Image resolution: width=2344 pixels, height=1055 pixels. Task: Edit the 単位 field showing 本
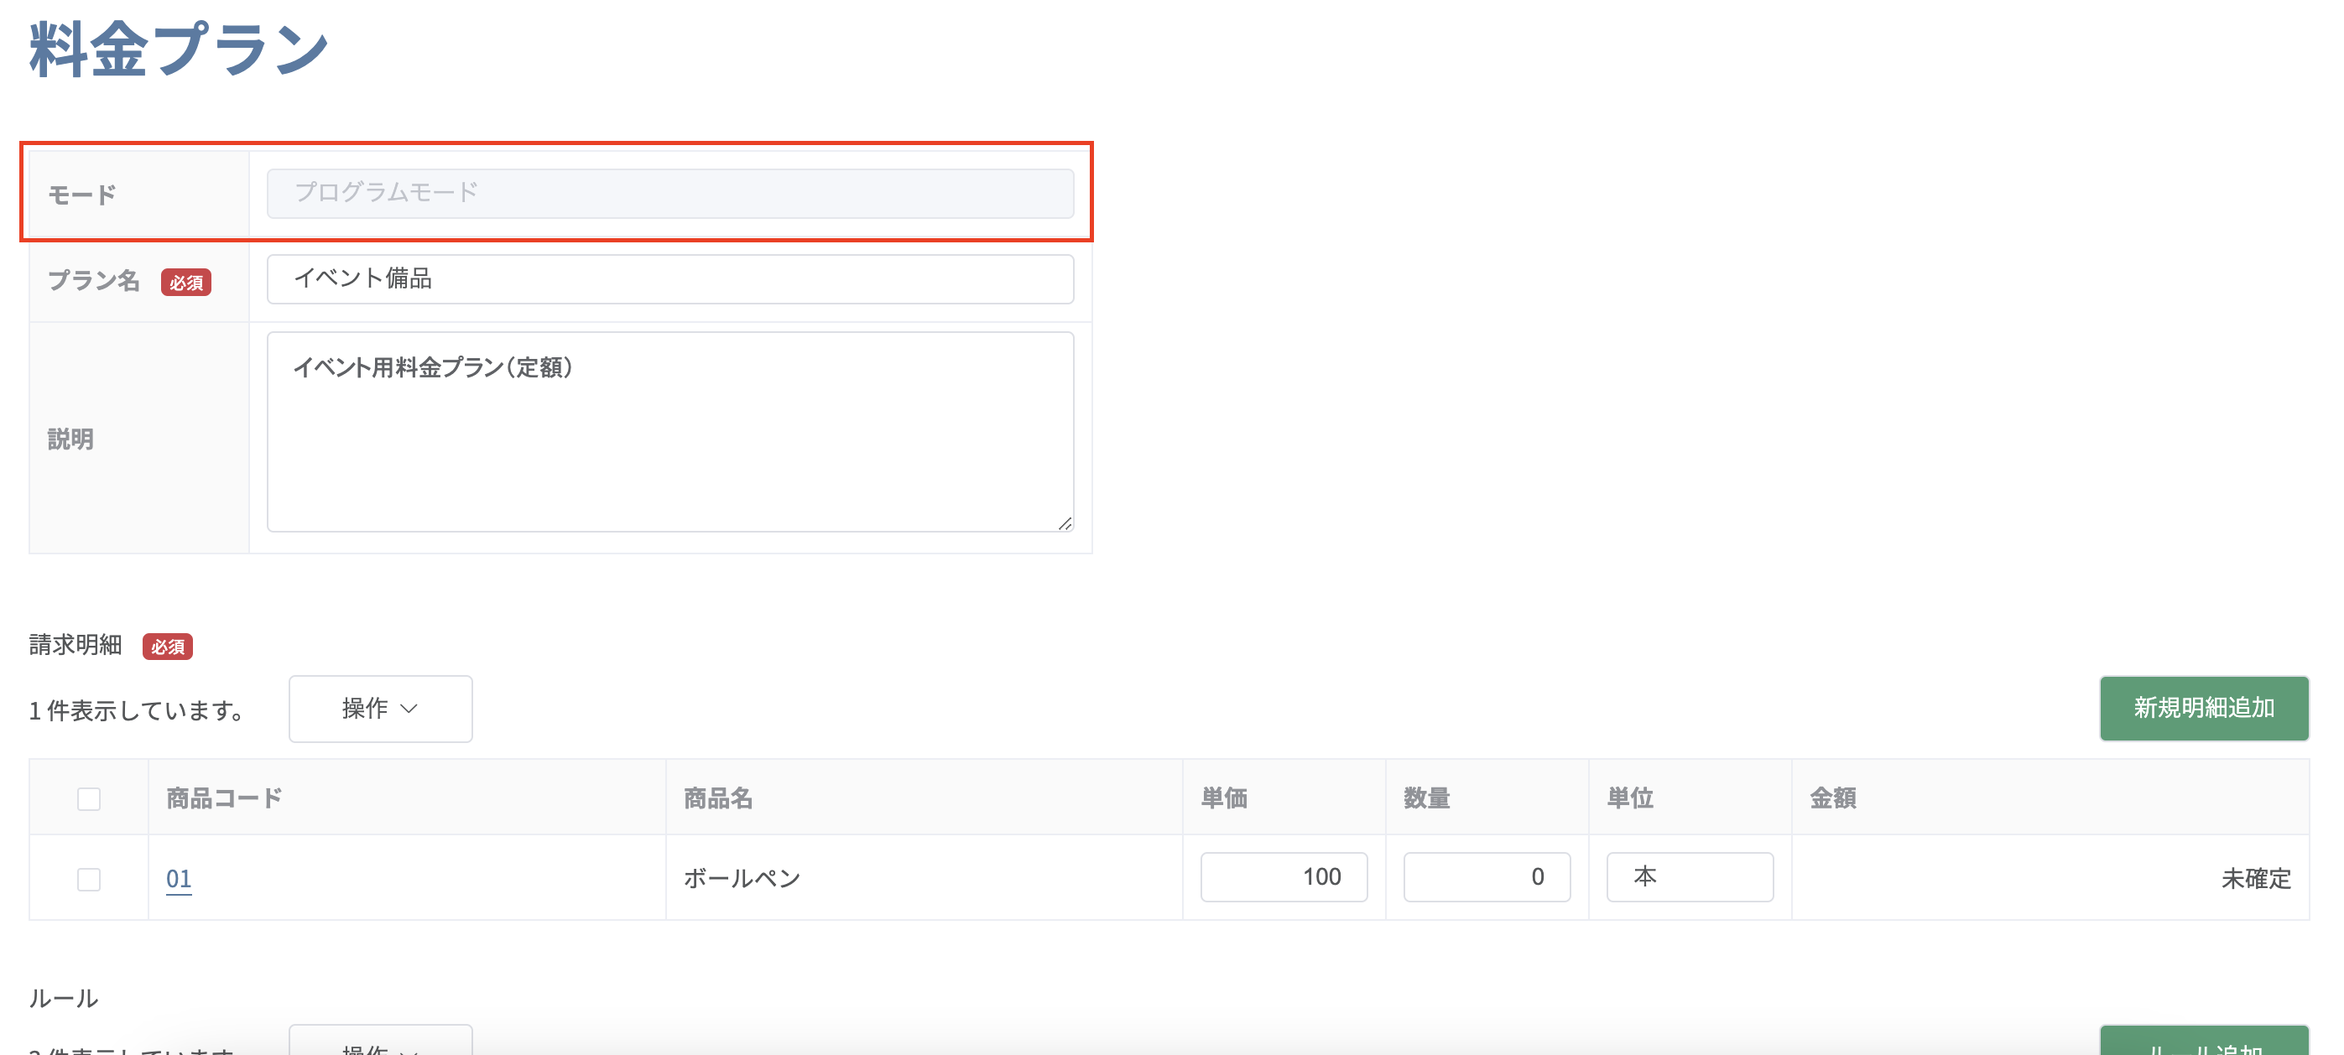click(x=1690, y=876)
